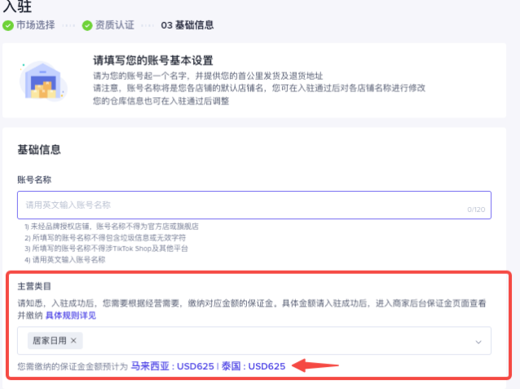Click the green checkmark beside 市场选择
The height and width of the screenshot is (389, 520).
pyautogui.click(x=9, y=24)
